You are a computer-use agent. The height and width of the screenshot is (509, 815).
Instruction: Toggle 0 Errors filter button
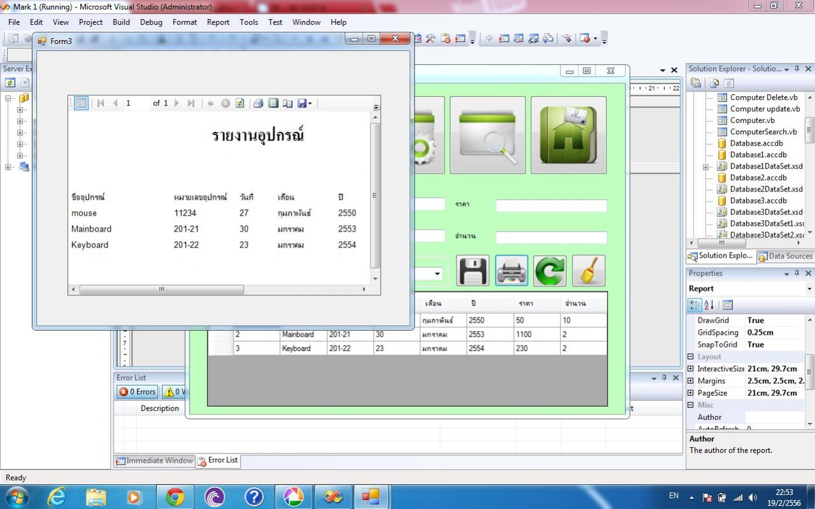tap(137, 392)
